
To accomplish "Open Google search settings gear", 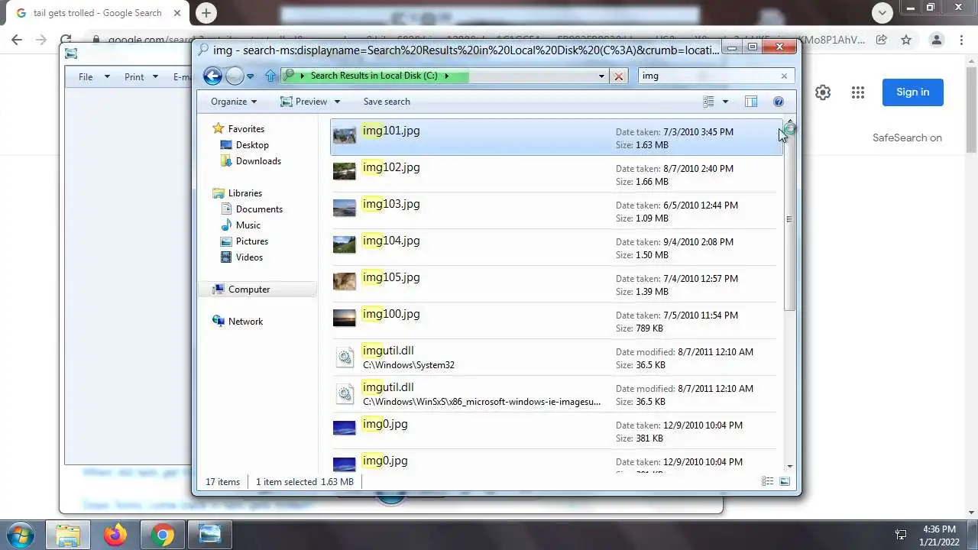I will click(823, 92).
